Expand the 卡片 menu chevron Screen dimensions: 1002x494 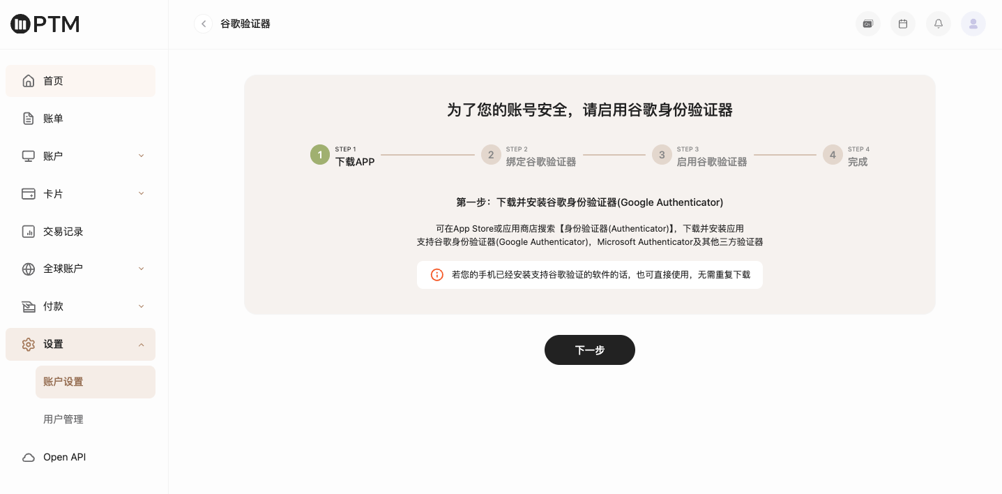[142, 193]
